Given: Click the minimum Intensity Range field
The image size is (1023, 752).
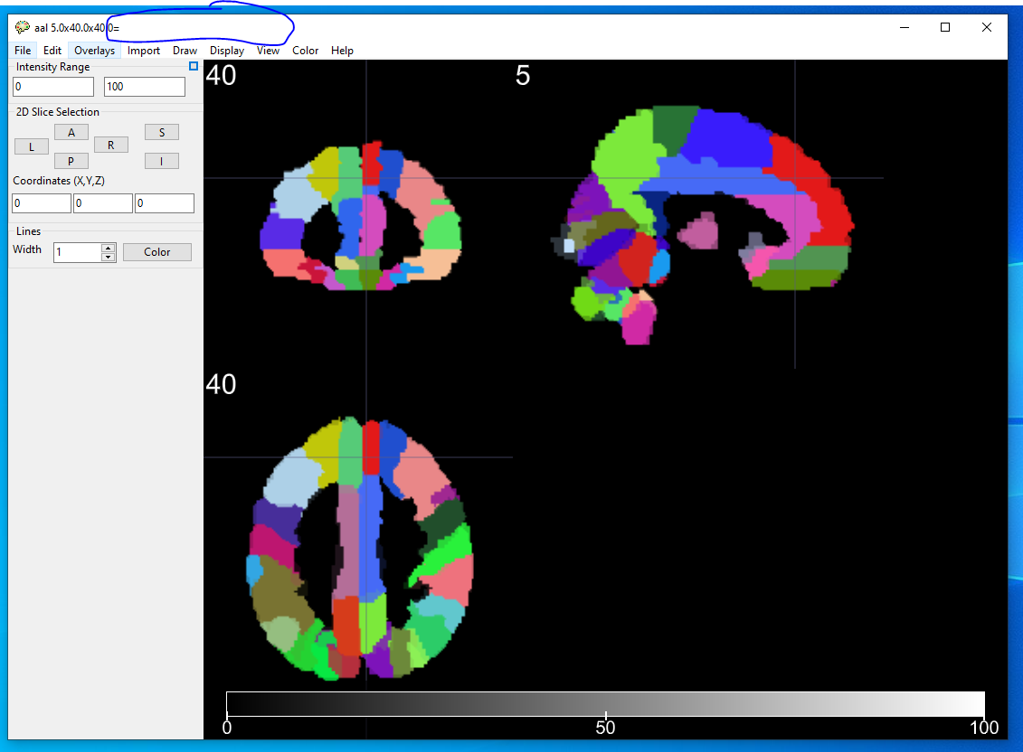Looking at the screenshot, I should 52,87.
